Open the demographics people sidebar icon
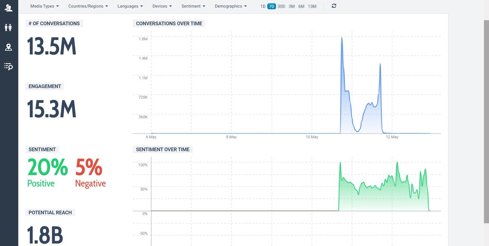The width and height of the screenshot is (489, 246). (x=8, y=28)
